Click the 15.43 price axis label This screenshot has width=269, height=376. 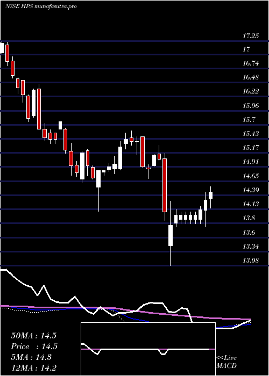[251, 133]
